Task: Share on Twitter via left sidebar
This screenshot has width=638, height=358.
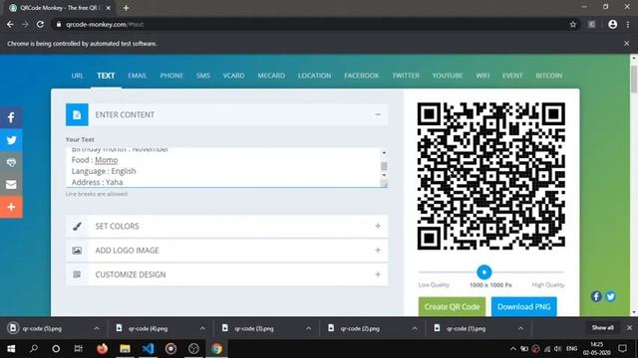Action: coord(11,140)
